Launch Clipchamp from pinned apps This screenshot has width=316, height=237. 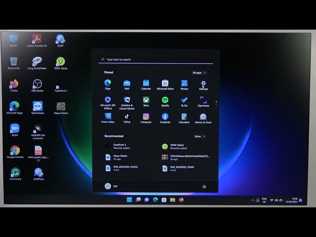click(x=203, y=101)
